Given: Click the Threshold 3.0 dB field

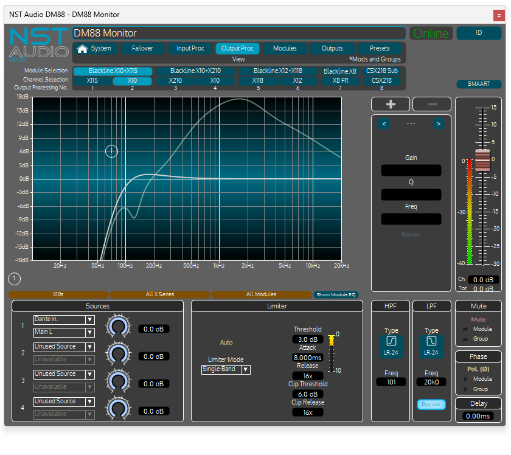Looking at the screenshot, I should 308,339.
